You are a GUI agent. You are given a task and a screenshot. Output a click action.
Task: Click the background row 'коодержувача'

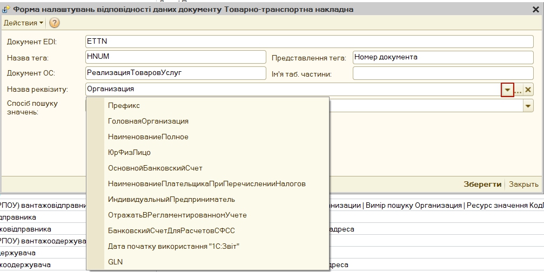point(25,265)
